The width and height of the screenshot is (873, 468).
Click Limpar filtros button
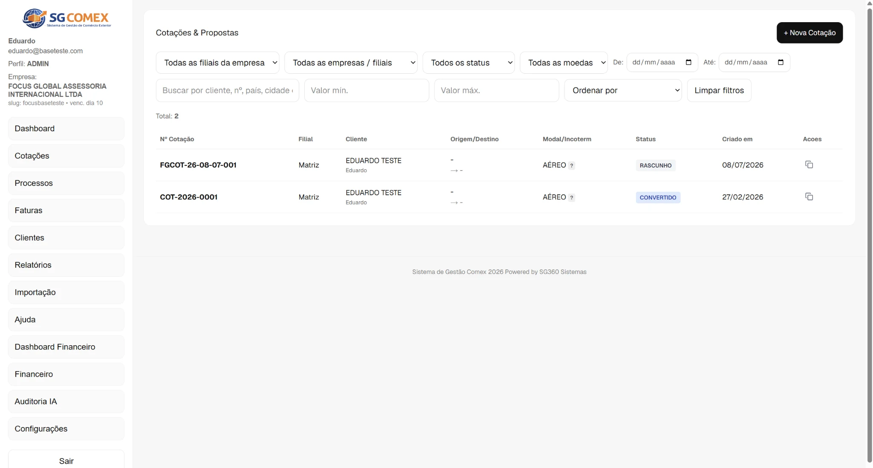tap(719, 90)
